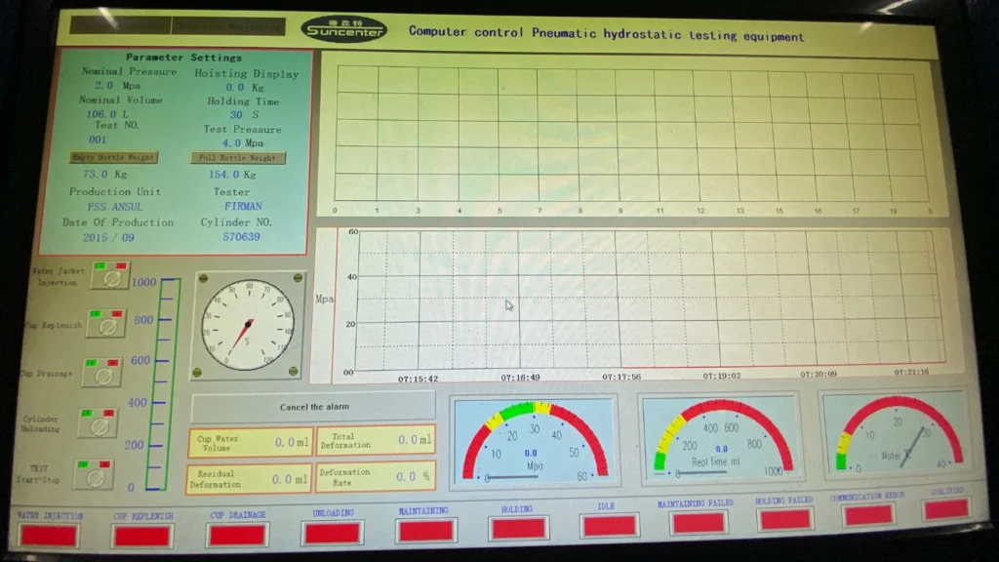999x562 pixels.
Task: Click the Cup Replenish rotary knob
Action: [x=107, y=325]
